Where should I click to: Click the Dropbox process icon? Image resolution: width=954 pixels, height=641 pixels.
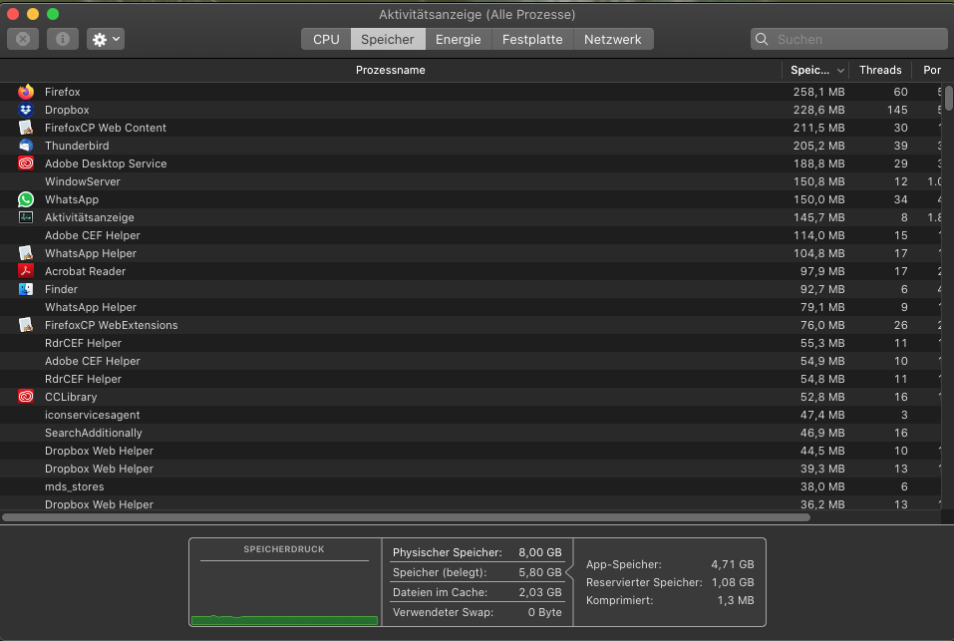(x=26, y=110)
